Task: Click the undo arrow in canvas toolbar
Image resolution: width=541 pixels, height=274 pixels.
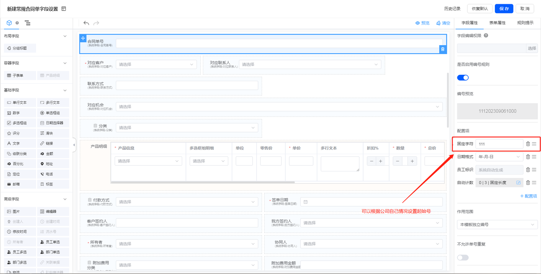Action: click(86, 23)
